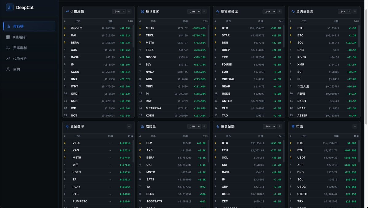
Task: Open the 排行榜 leaderboard menu item
Action: pyautogui.click(x=29, y=26)
